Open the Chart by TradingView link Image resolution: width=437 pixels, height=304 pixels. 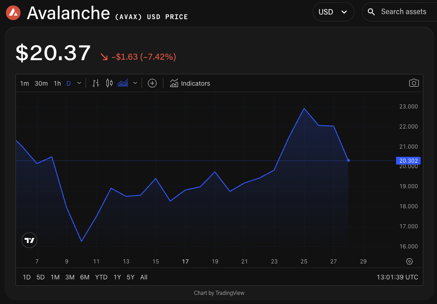[219, 293]
